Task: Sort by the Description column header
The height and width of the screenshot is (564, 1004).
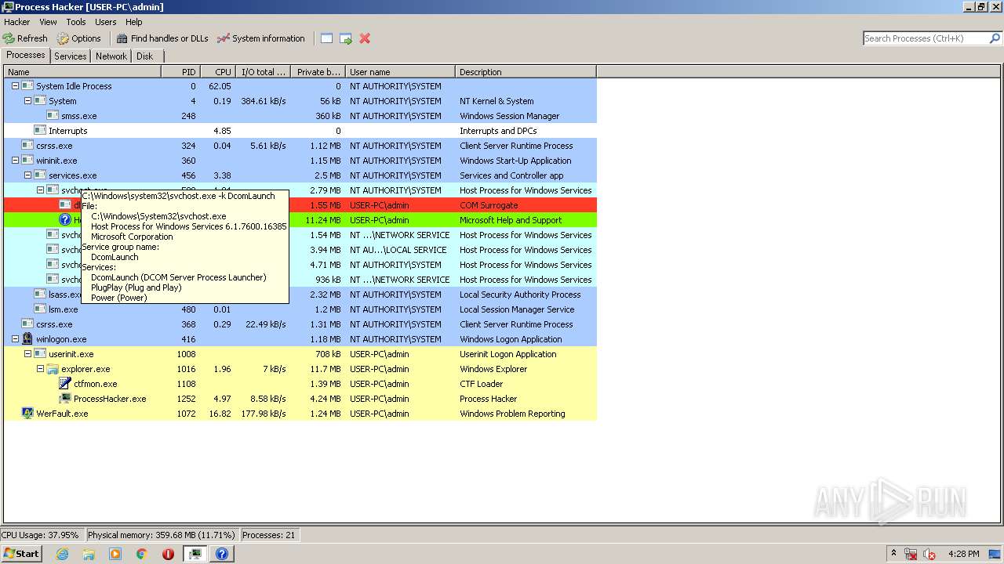Action: tap(526, 72)
